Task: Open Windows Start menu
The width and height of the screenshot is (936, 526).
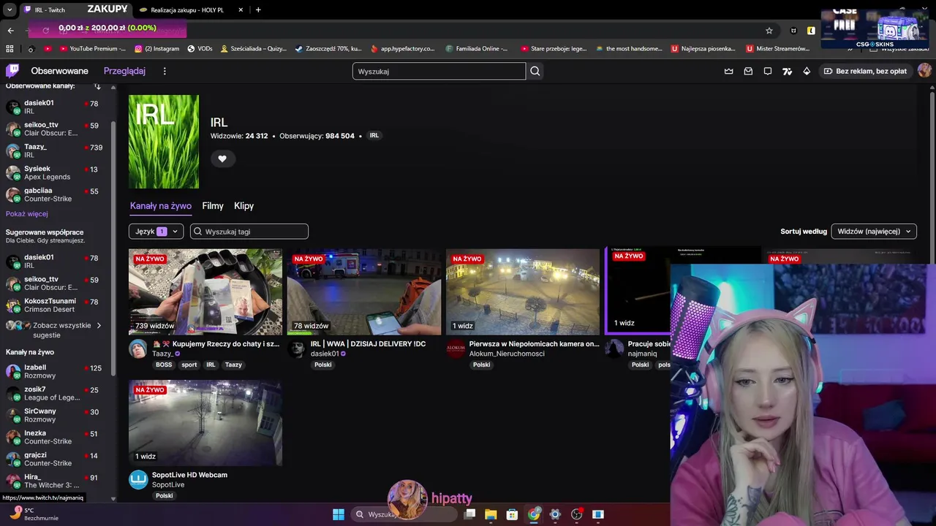Action: coord(339,514)
